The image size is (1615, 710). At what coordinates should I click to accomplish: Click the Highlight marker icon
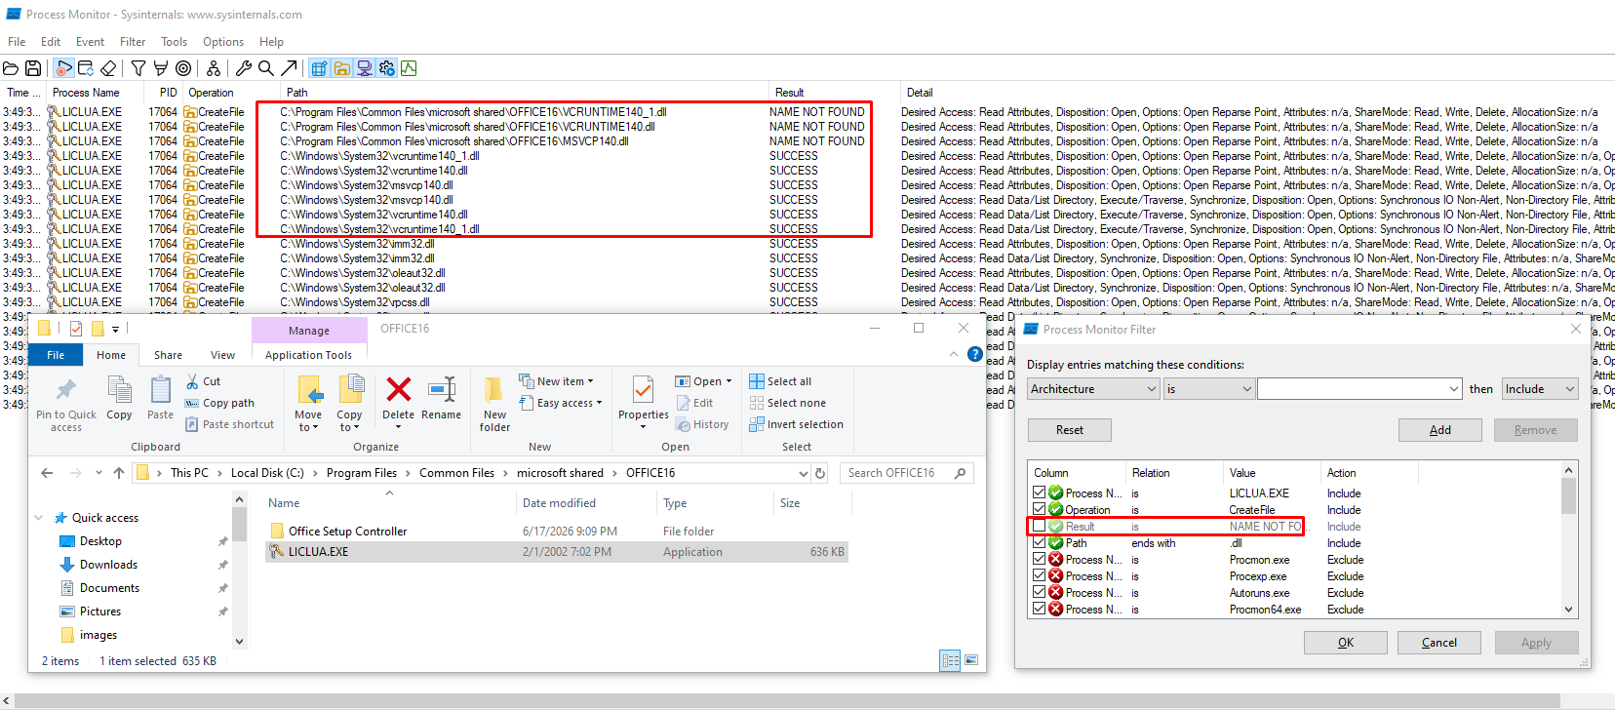(161, 68)
